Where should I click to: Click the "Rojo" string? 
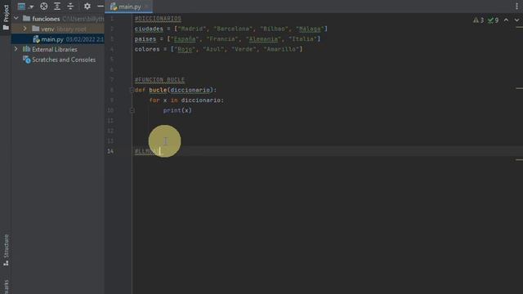pos(185,49)
